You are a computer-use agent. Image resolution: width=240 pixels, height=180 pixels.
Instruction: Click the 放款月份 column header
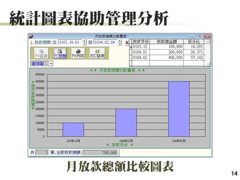coord(141,41)
